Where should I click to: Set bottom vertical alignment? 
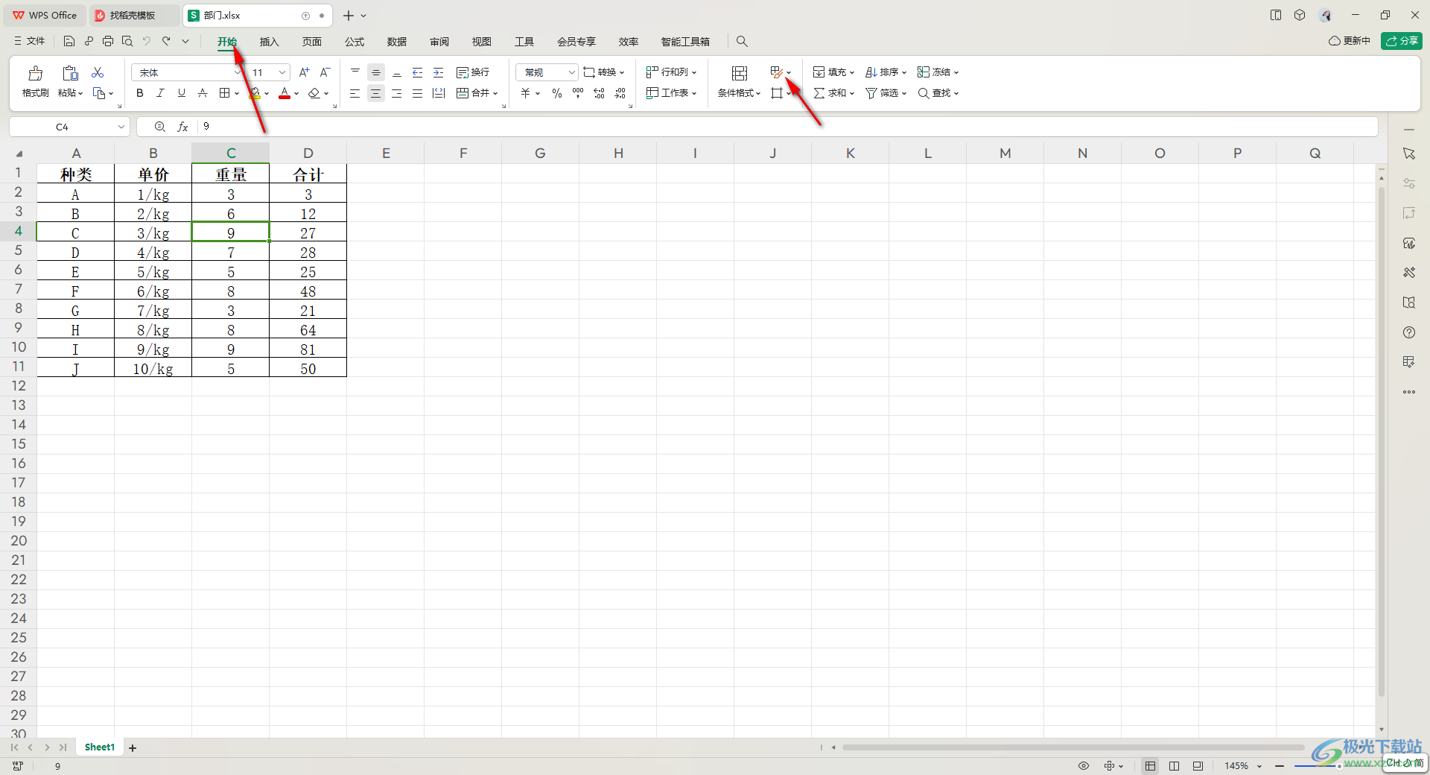tap(397, 72)
